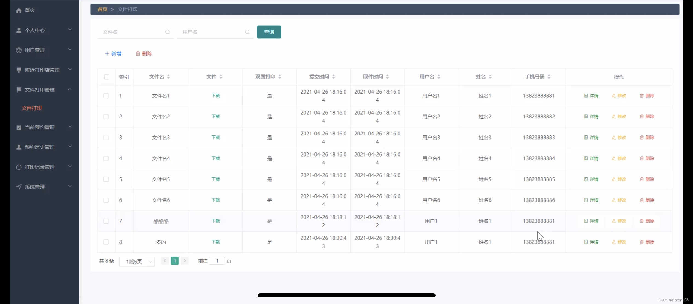Expand 附近打印店管理 menu chevron

pyautogui.click(x=70, y=69)
